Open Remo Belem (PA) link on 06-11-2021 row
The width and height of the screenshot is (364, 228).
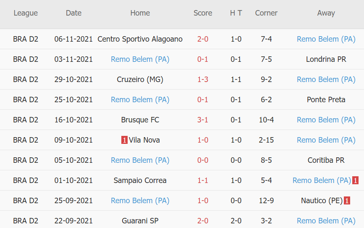pos(326,39)
